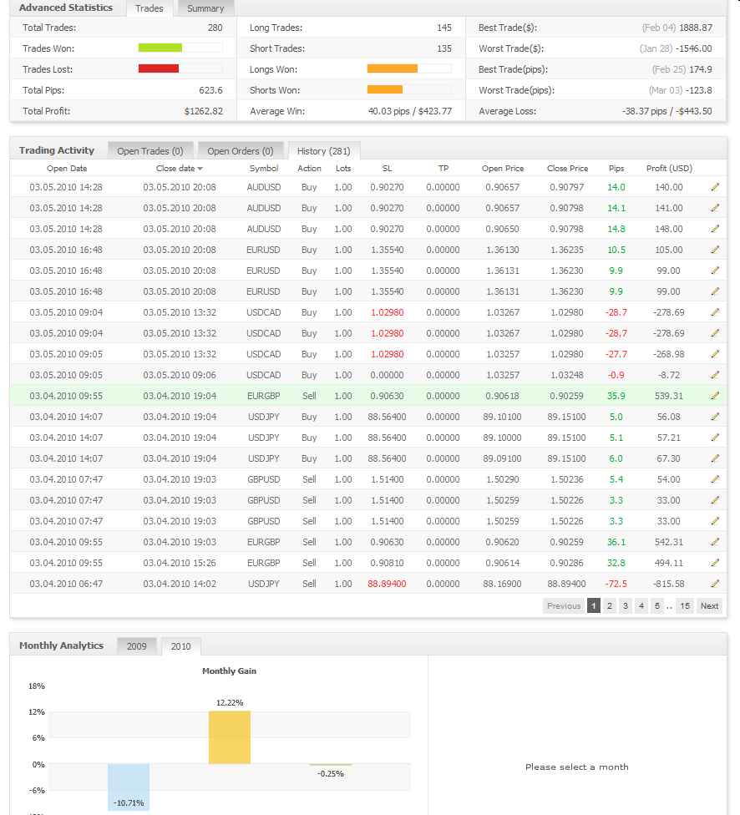
Task: Open the Open Trades (0) tab
Action: tap(150, 151)
